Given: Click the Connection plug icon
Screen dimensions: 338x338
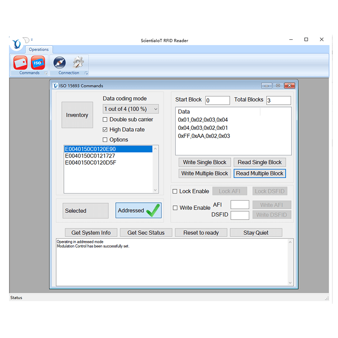Looking at the screenshot, I should point(60,63).
